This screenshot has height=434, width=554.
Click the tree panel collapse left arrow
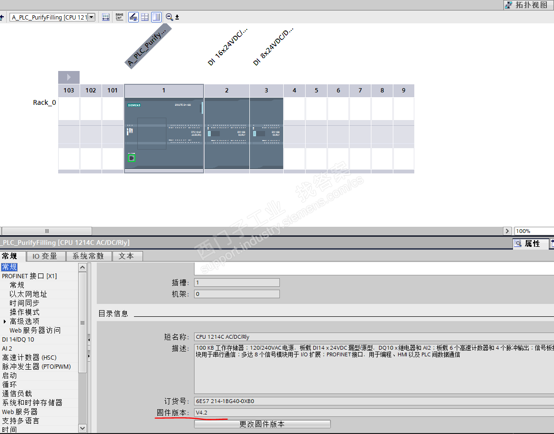click(x=89, y=340)
